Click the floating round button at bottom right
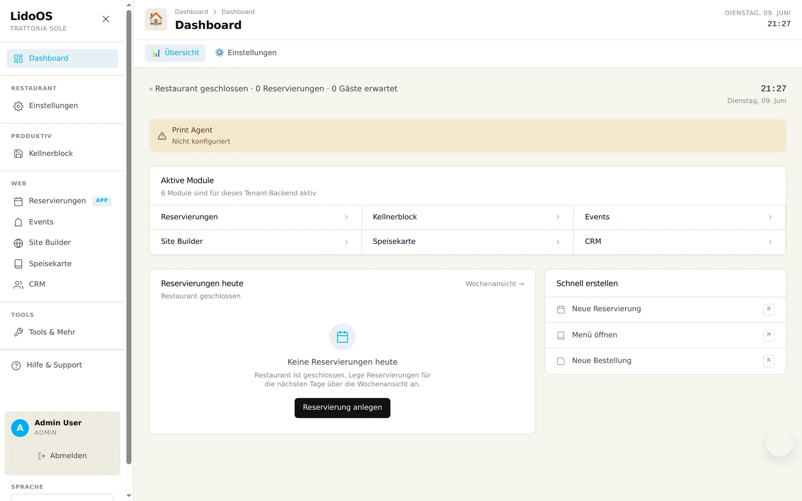Image resolution: width=802 pixels, height=501 pixels. click(x=779, y=443)
